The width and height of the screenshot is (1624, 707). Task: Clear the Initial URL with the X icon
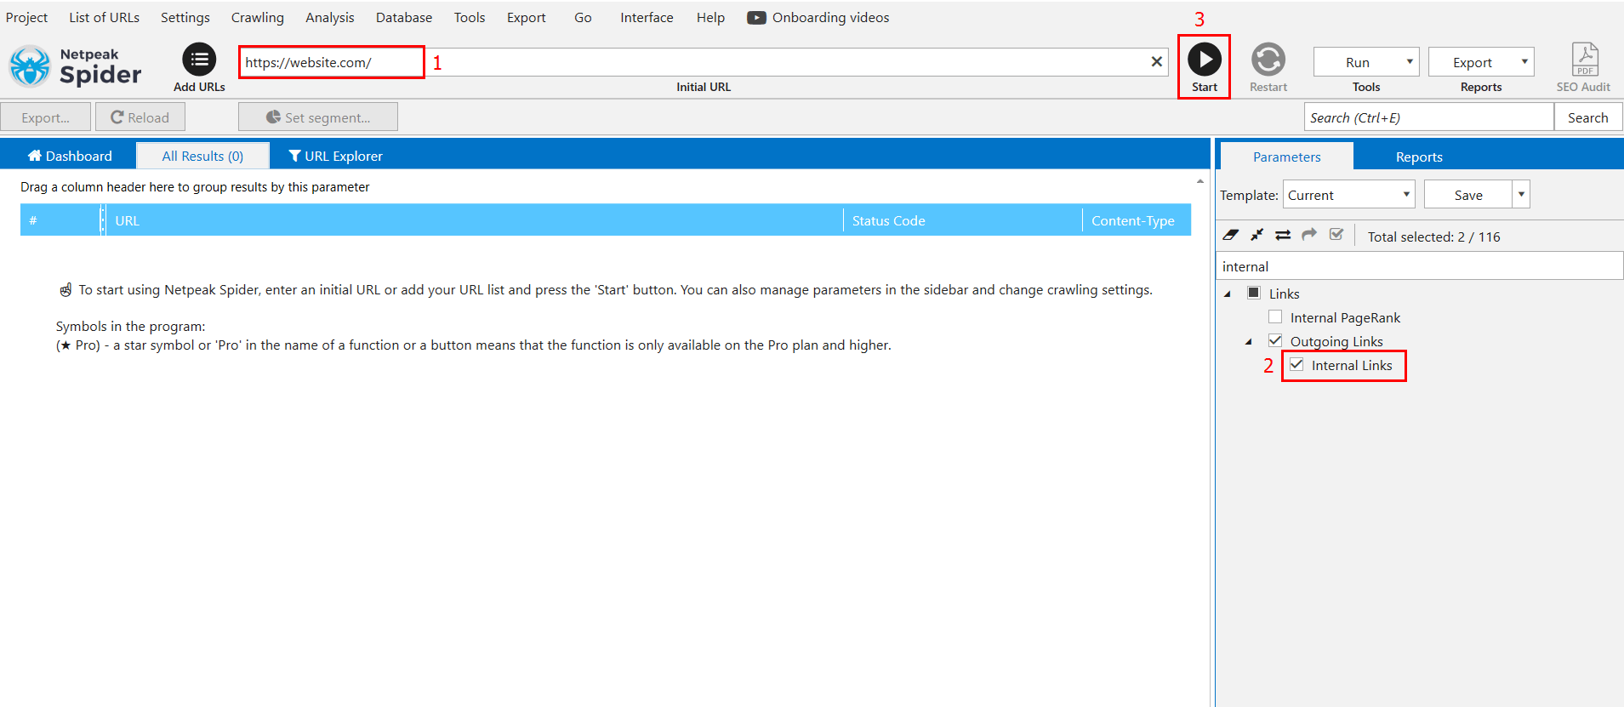coord(1156,61)
